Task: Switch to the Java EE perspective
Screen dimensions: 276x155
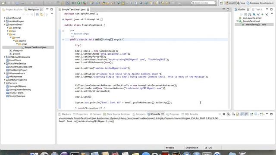Action: [230, 3]
